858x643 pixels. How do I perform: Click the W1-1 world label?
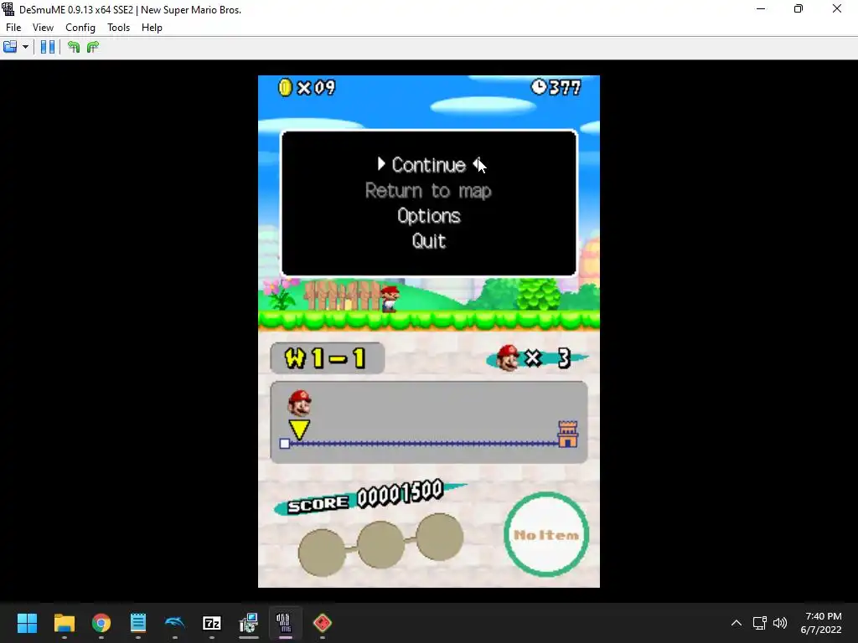click(328, 358)
